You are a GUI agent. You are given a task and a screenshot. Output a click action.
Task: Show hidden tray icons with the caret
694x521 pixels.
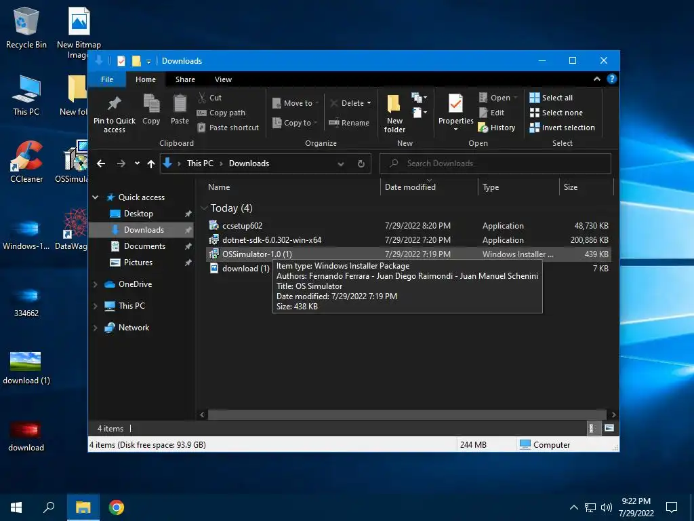pyautogui.click(x=574, y=507)
